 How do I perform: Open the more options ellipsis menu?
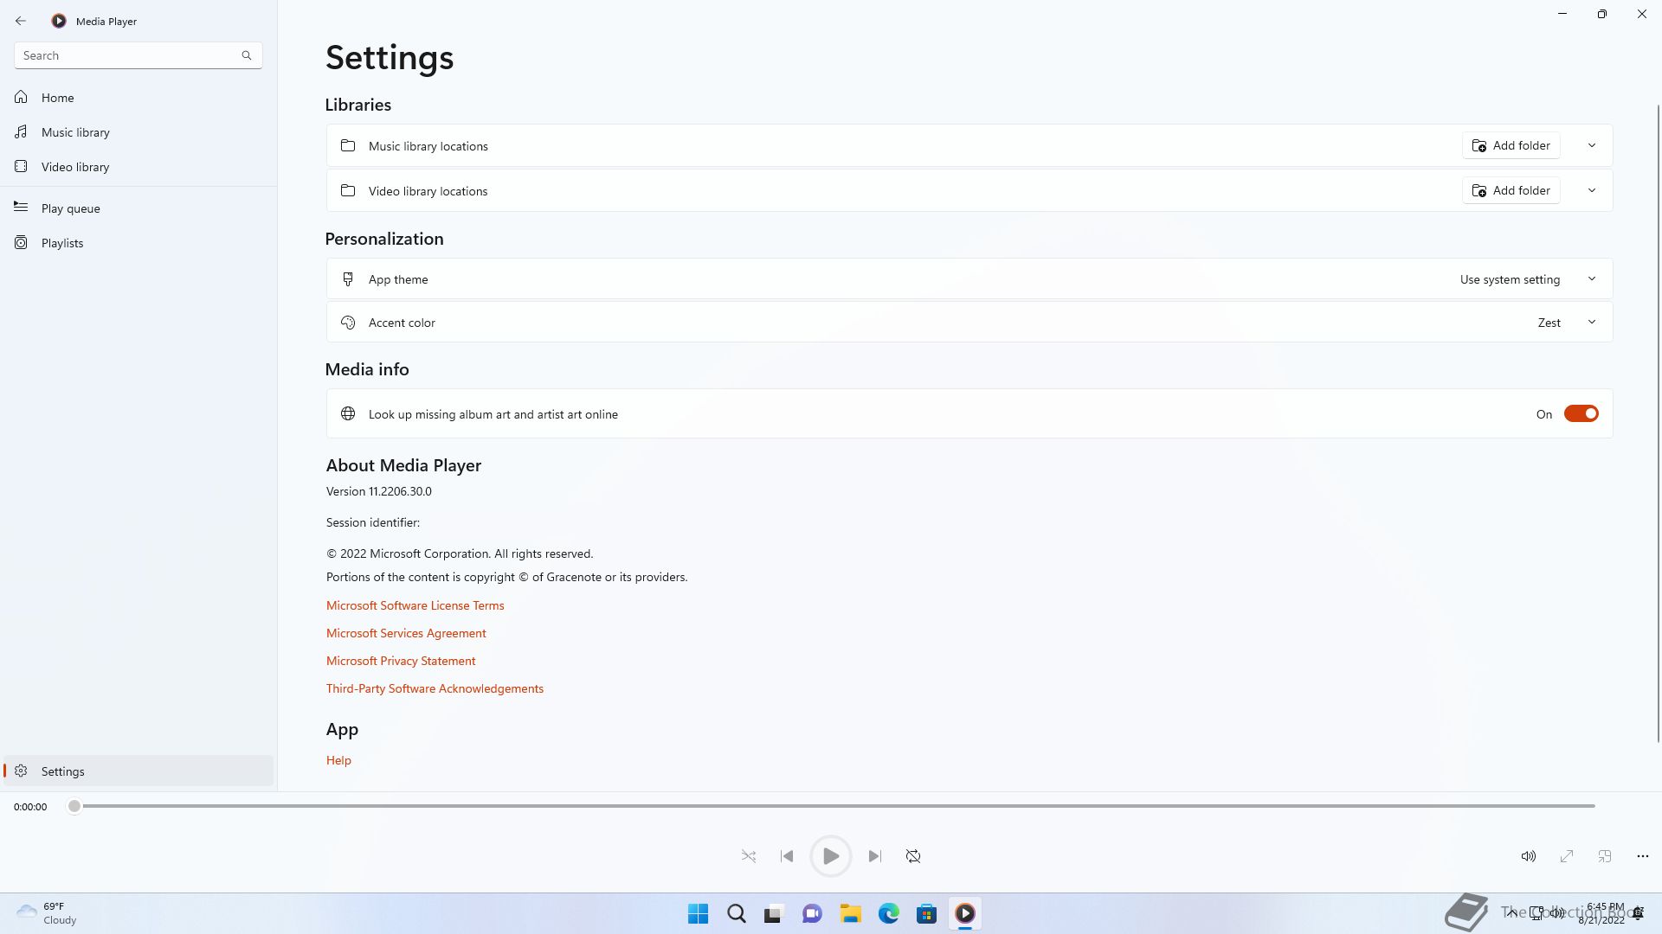pos(1643,856)
